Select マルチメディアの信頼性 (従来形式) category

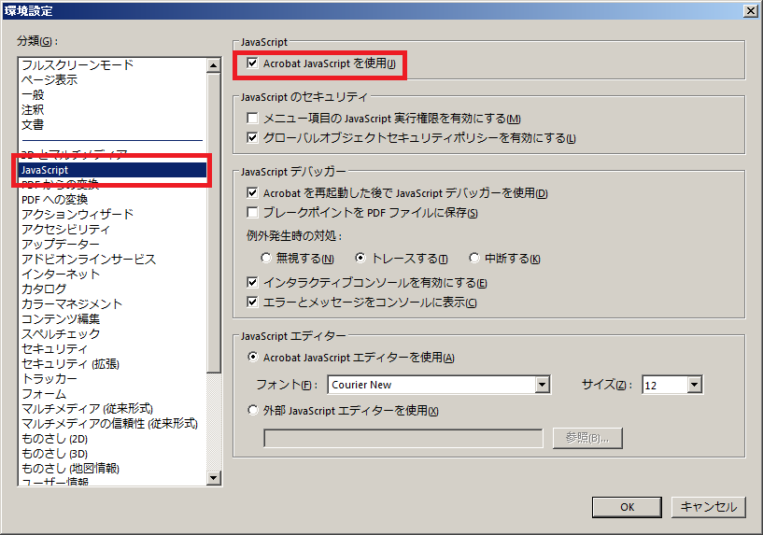(x=110, y=424)
